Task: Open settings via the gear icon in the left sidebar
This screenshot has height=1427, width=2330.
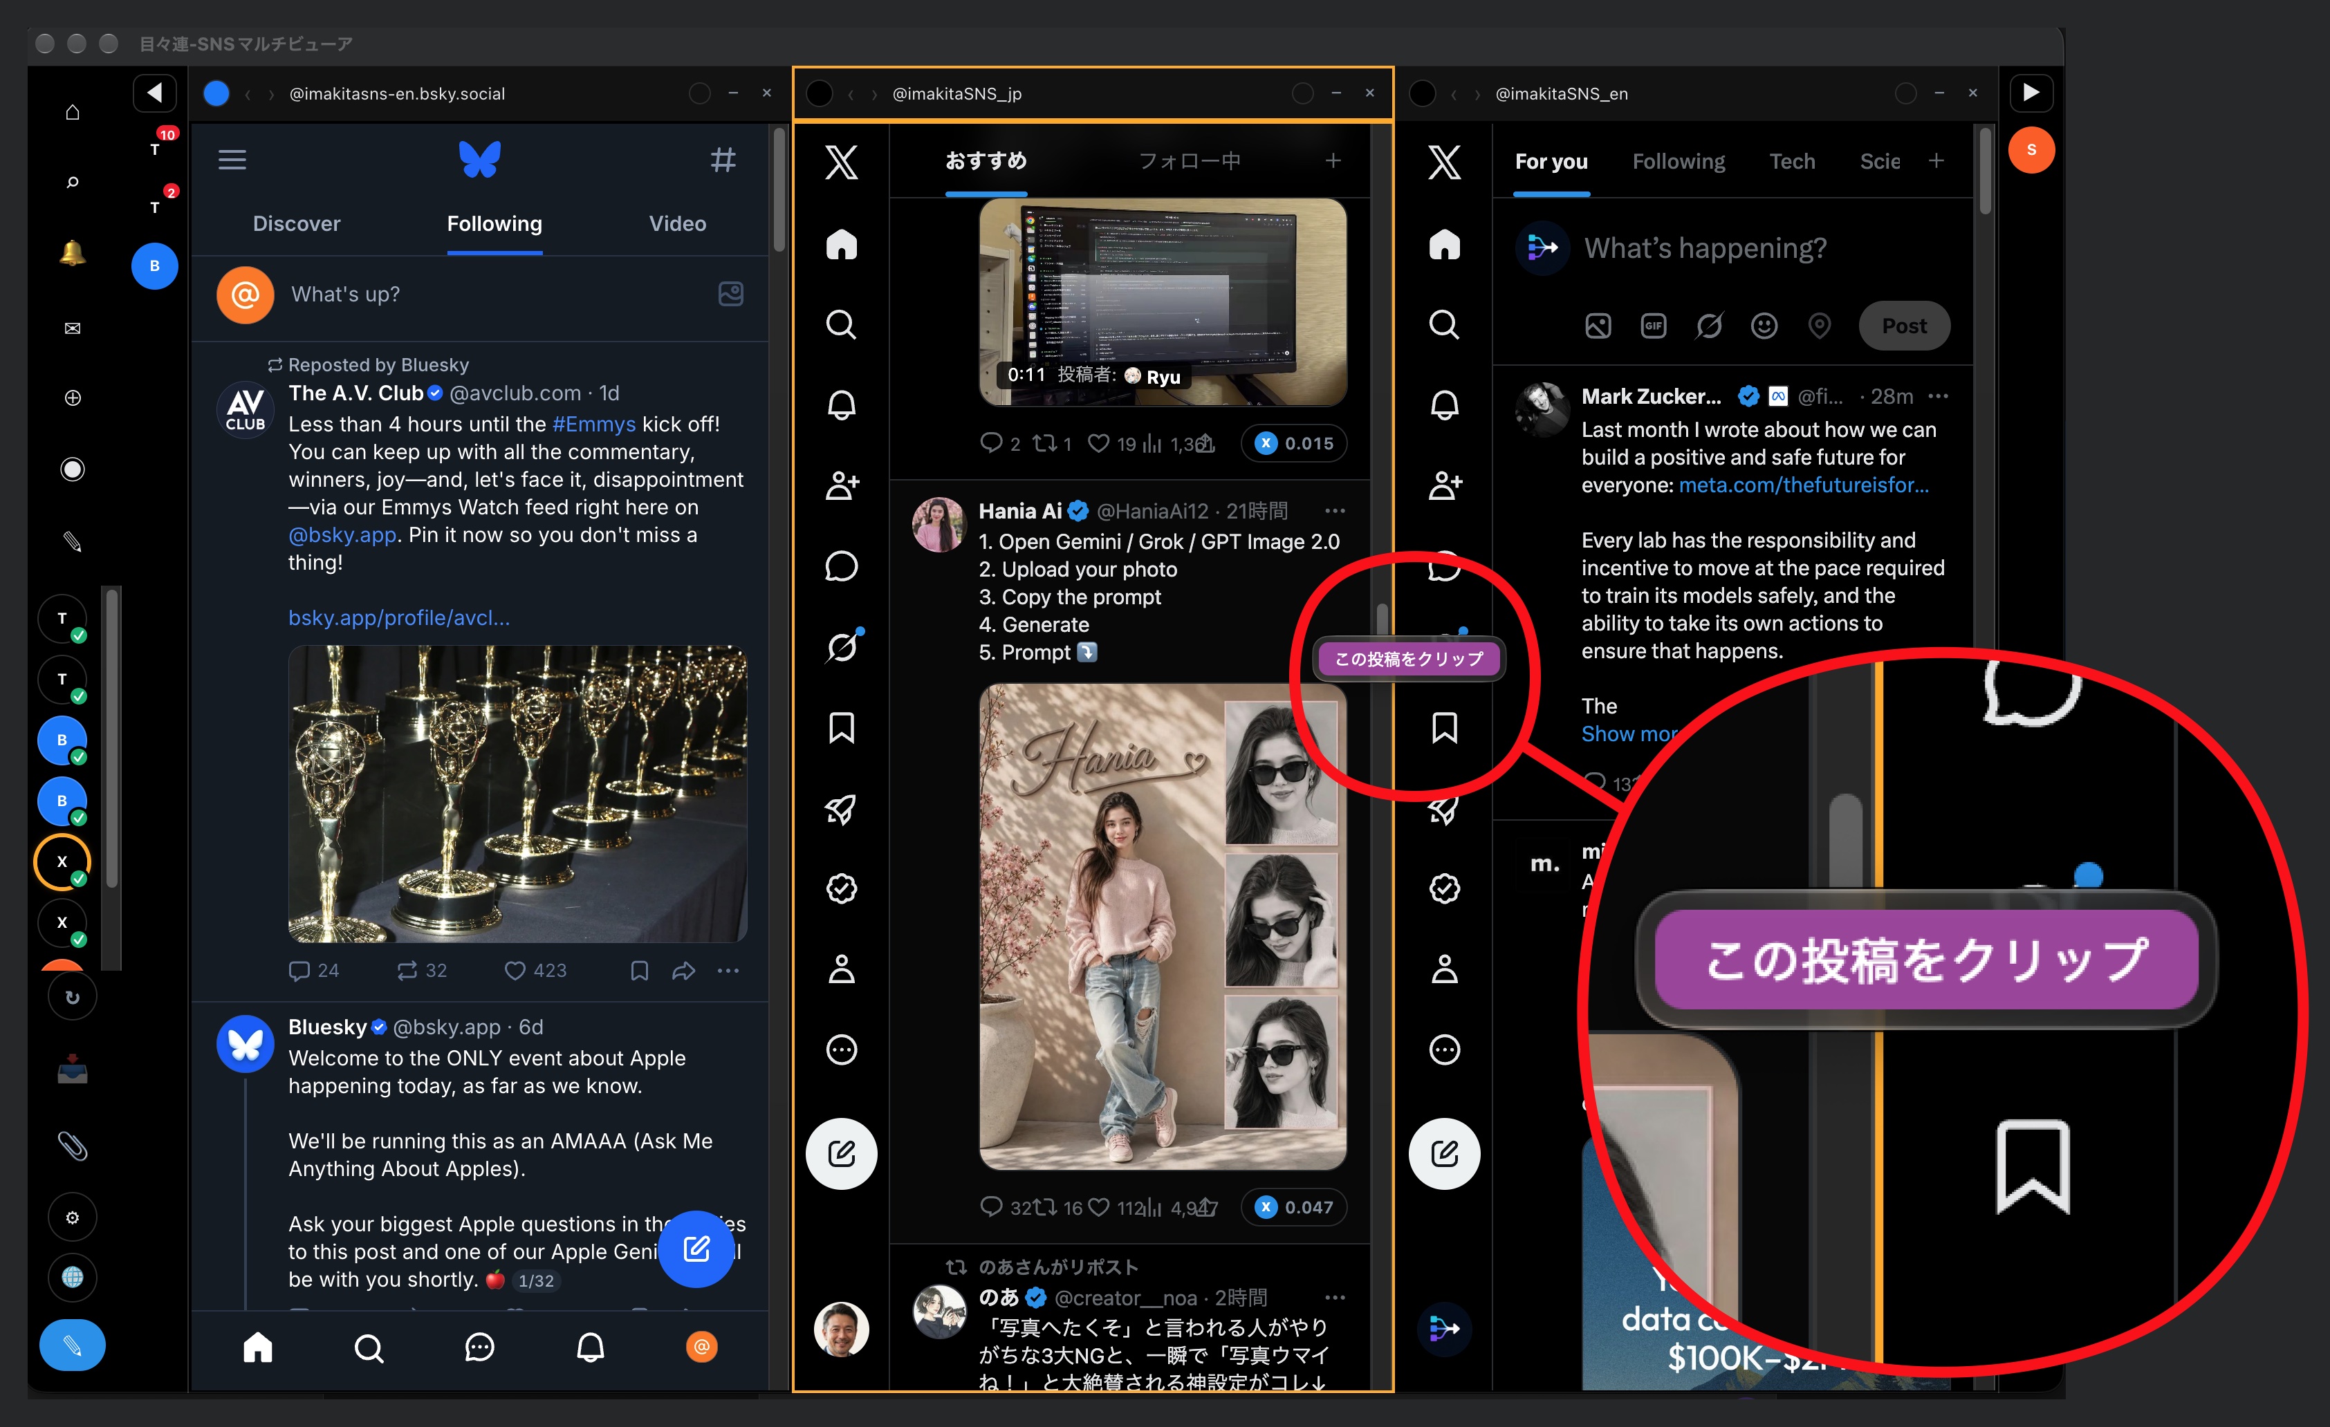Action: (x=73, y=1218)
